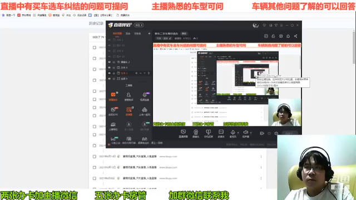Toggle the eye visibility of 摄像头 2
The image size is (356, 200).
(110, 62)
